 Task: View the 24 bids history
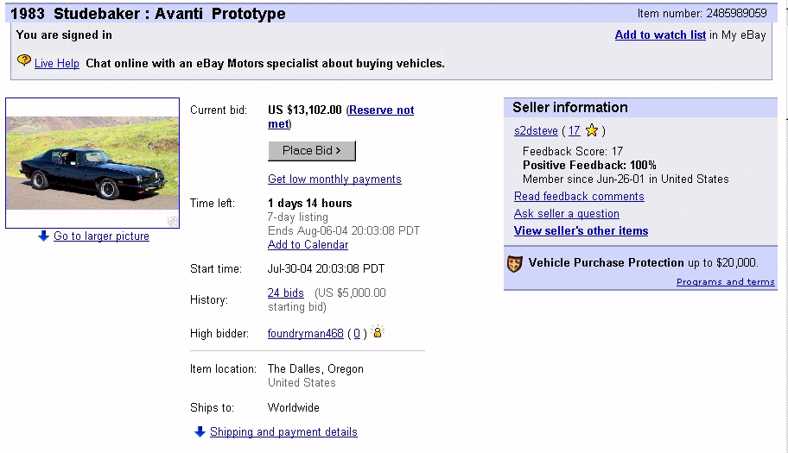click(285, 293)
